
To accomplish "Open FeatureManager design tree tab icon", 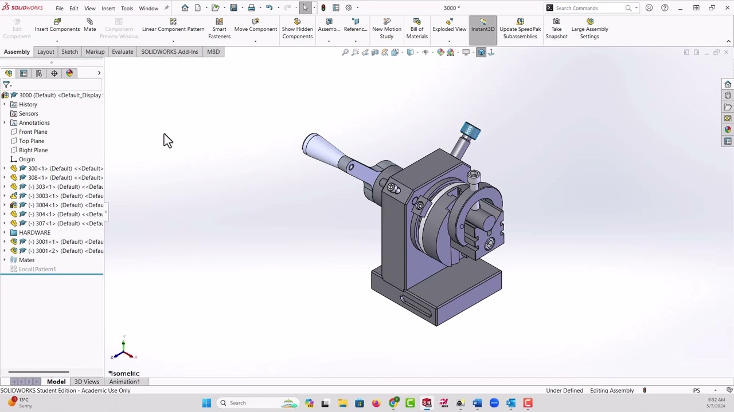I will (9, 73).
